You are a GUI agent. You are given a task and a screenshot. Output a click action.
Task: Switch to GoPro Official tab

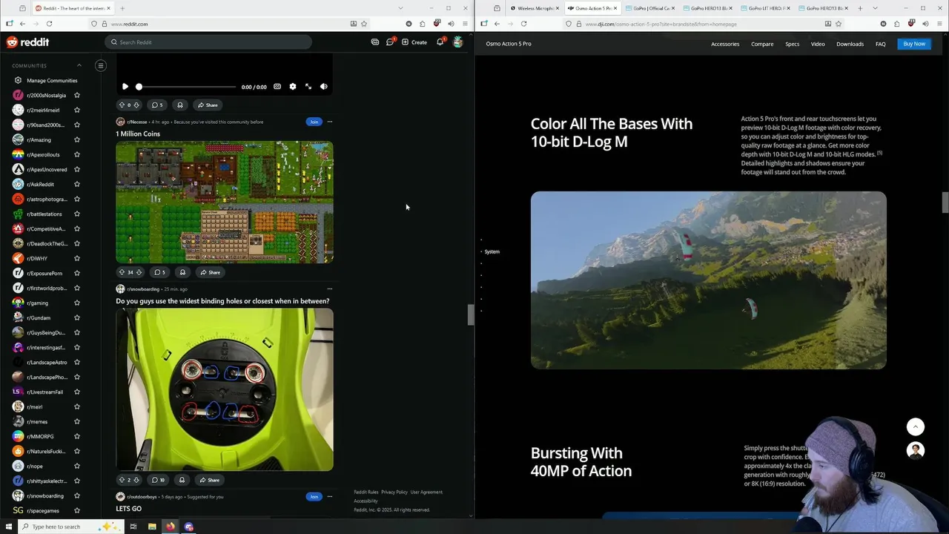pyautogui.click(x=649, y=8)
